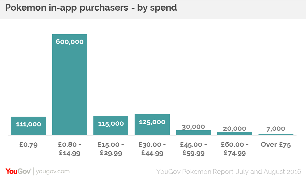Open the yougov.com link

53,171
